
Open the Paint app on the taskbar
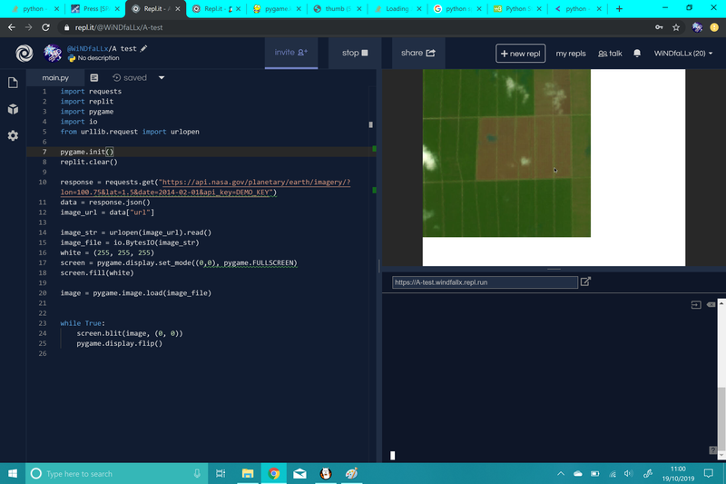(352, 473)
